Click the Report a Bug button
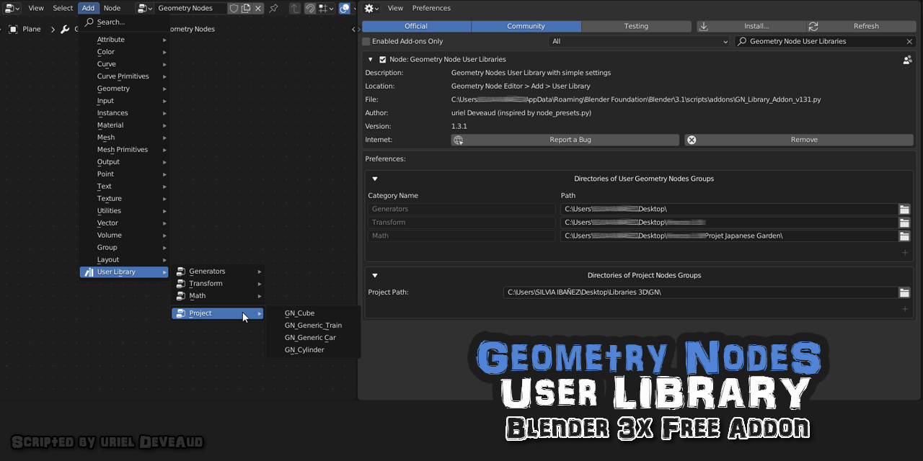 565,140
